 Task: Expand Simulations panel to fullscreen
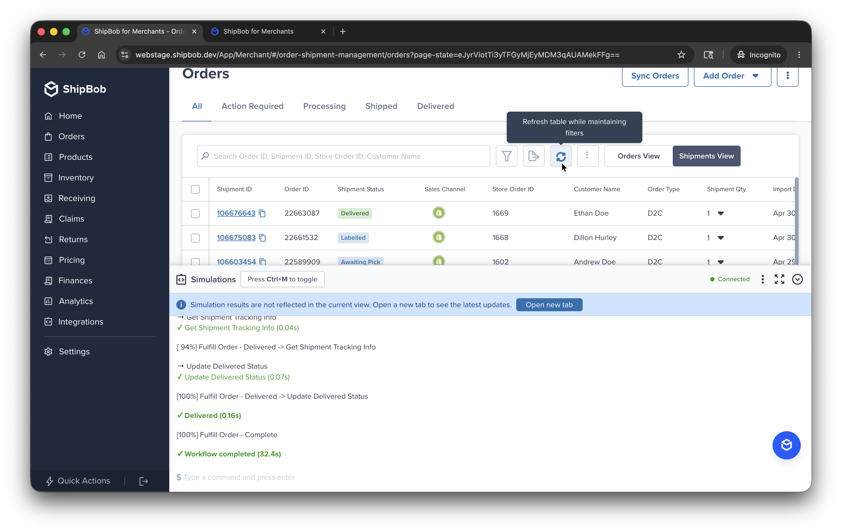point(779,279)
